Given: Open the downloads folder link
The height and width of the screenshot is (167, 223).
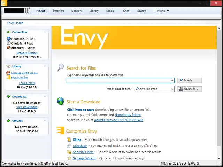Looking at the screenshot, I should coord(128,115).
